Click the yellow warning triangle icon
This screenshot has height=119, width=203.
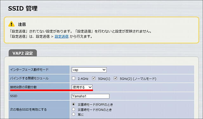tap(11, 24)
